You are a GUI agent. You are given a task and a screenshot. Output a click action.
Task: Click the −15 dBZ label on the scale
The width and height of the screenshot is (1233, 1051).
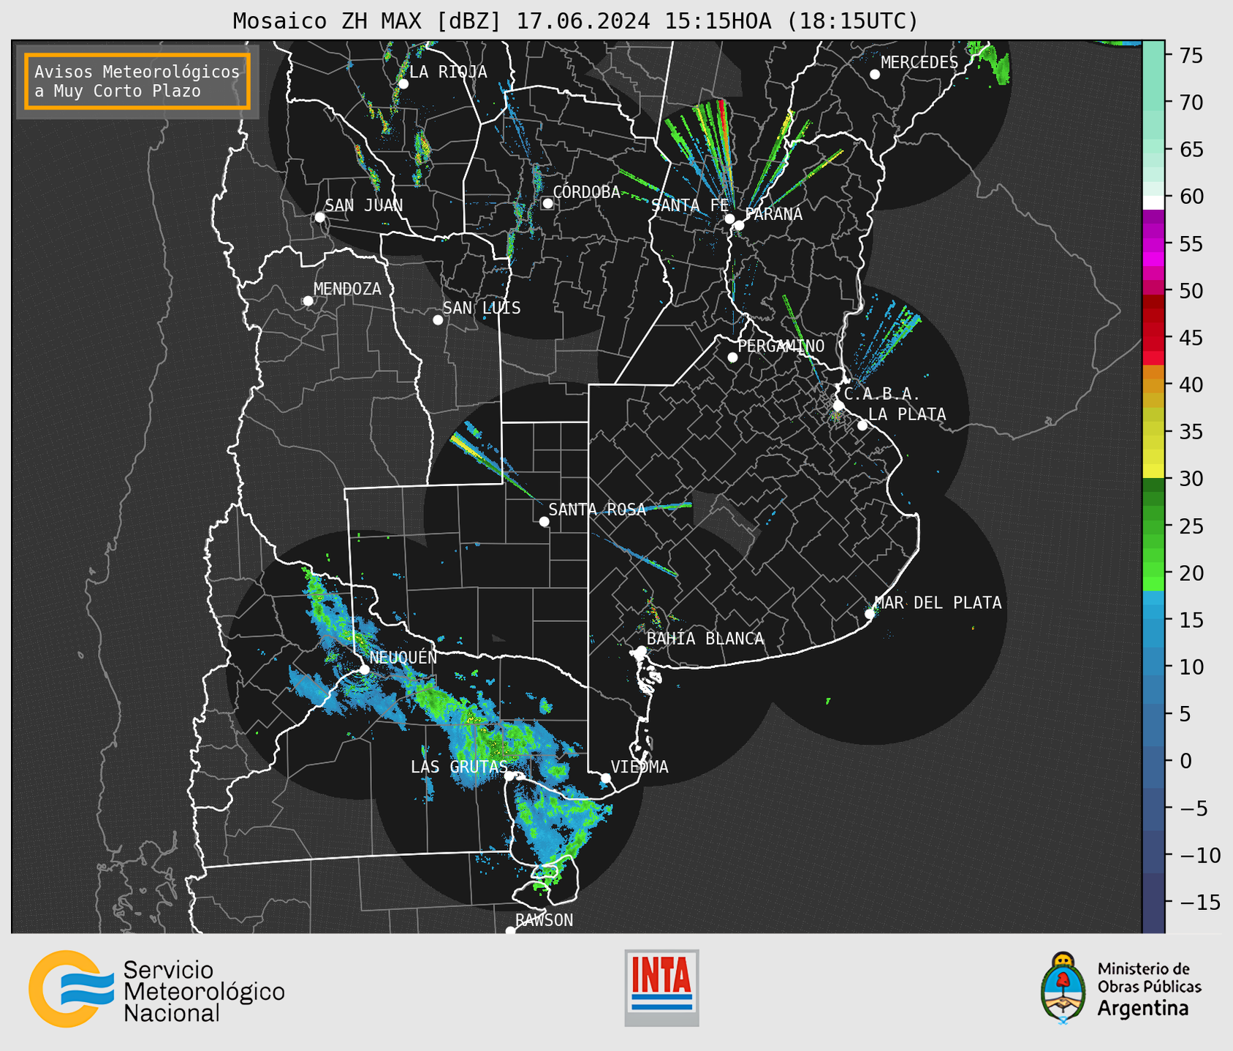[1201, 902]
